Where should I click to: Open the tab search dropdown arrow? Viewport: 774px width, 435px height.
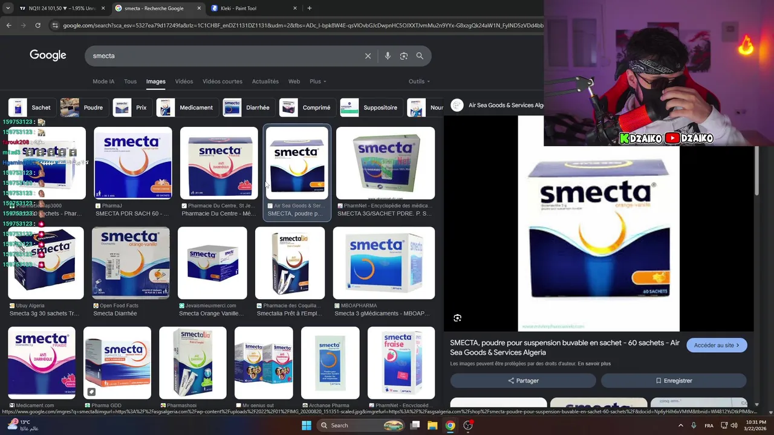[8, 8]
